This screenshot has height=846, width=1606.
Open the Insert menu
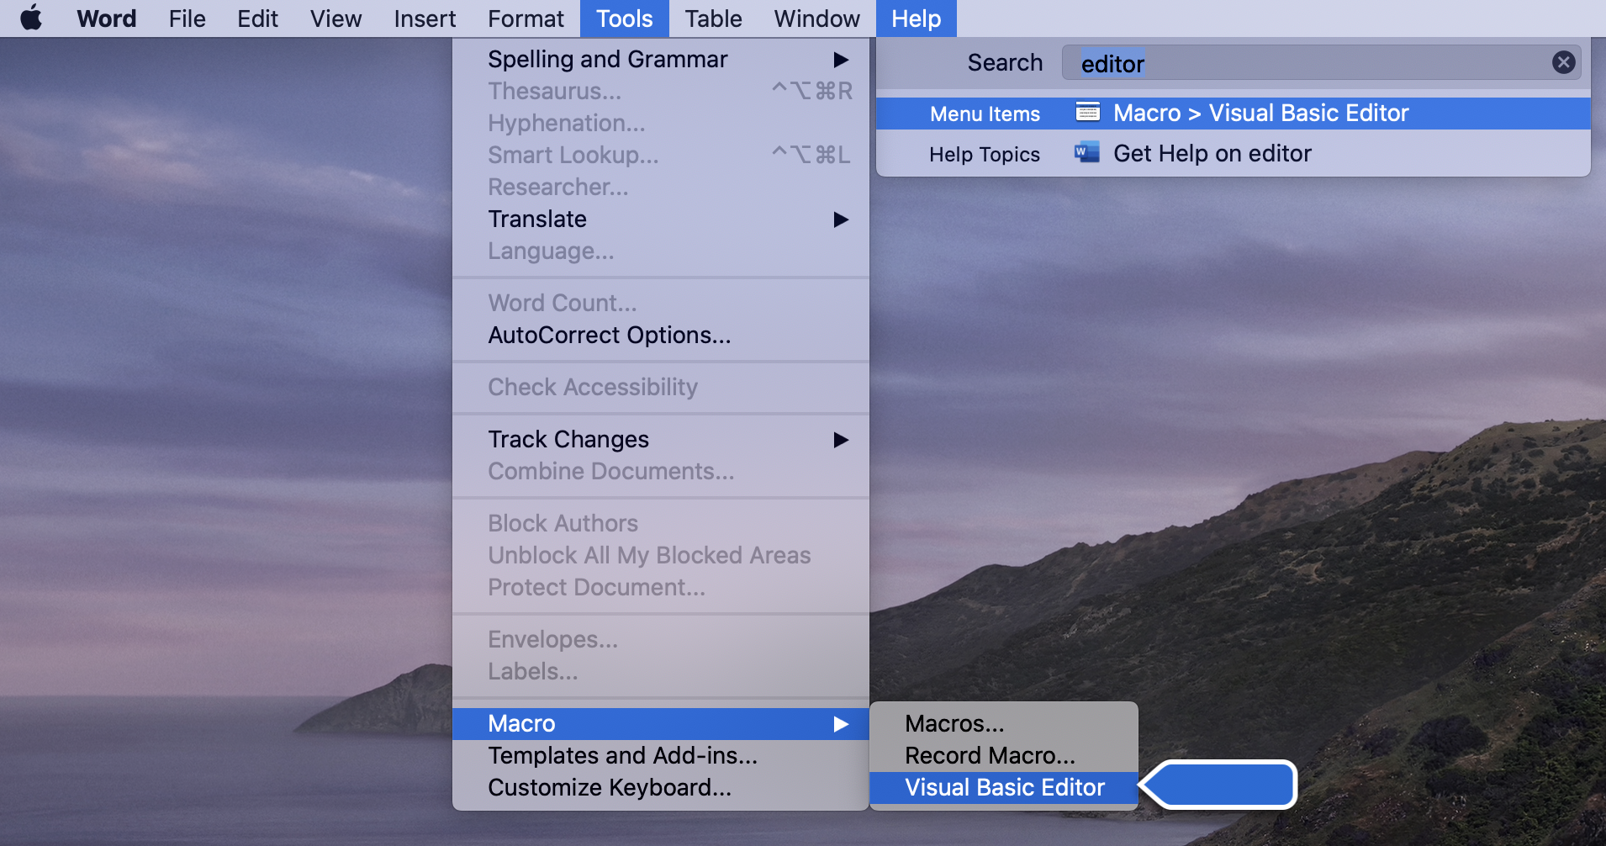(x=425, y=19)
